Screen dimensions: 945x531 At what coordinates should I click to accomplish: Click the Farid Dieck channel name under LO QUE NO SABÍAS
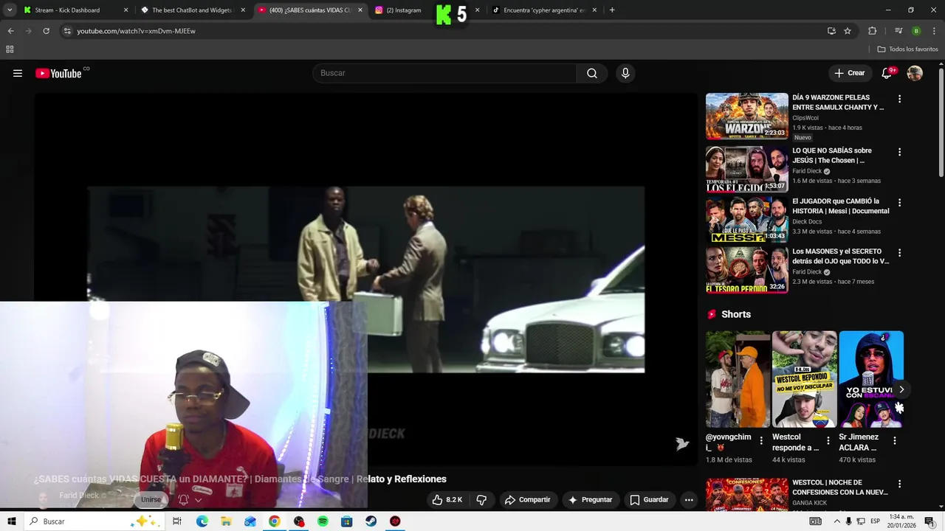coord(807,171)
